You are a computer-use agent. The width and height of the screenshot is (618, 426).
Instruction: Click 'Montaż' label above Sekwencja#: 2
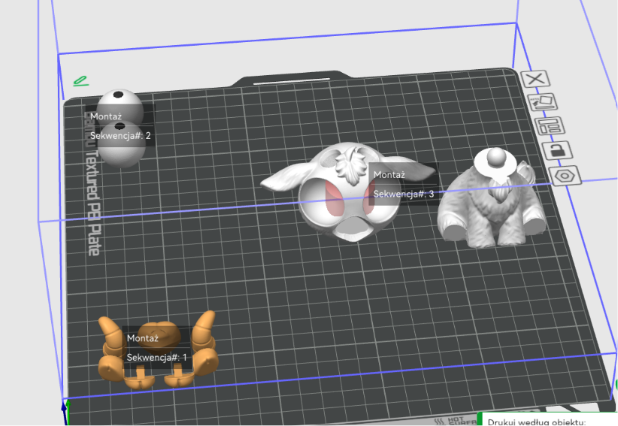click(106, 116)
